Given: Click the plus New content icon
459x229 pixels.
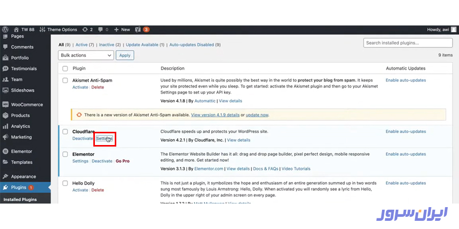Looking at the screenshot, I should 116,30.
